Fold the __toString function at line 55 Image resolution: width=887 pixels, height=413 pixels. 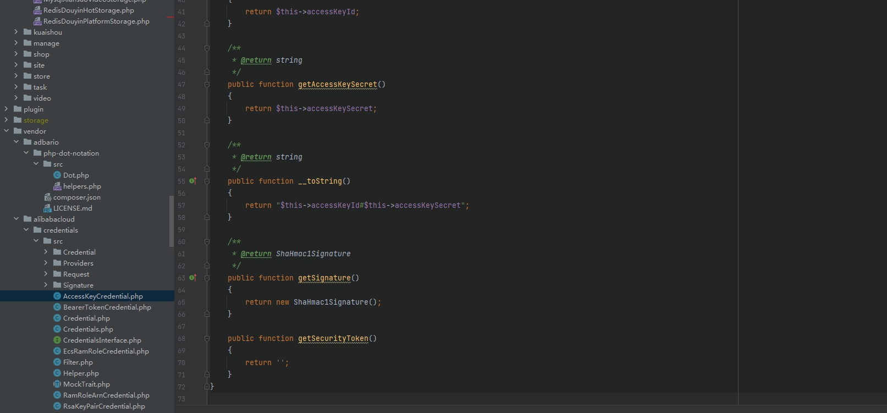click(207, 181)
